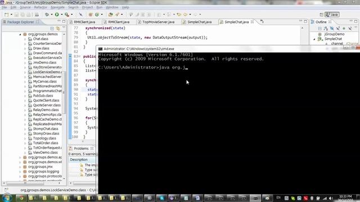Image resolution: width=360 pixels, height=202 pixels.
Task: Select the Java perspective button
Action: (332, 15)
